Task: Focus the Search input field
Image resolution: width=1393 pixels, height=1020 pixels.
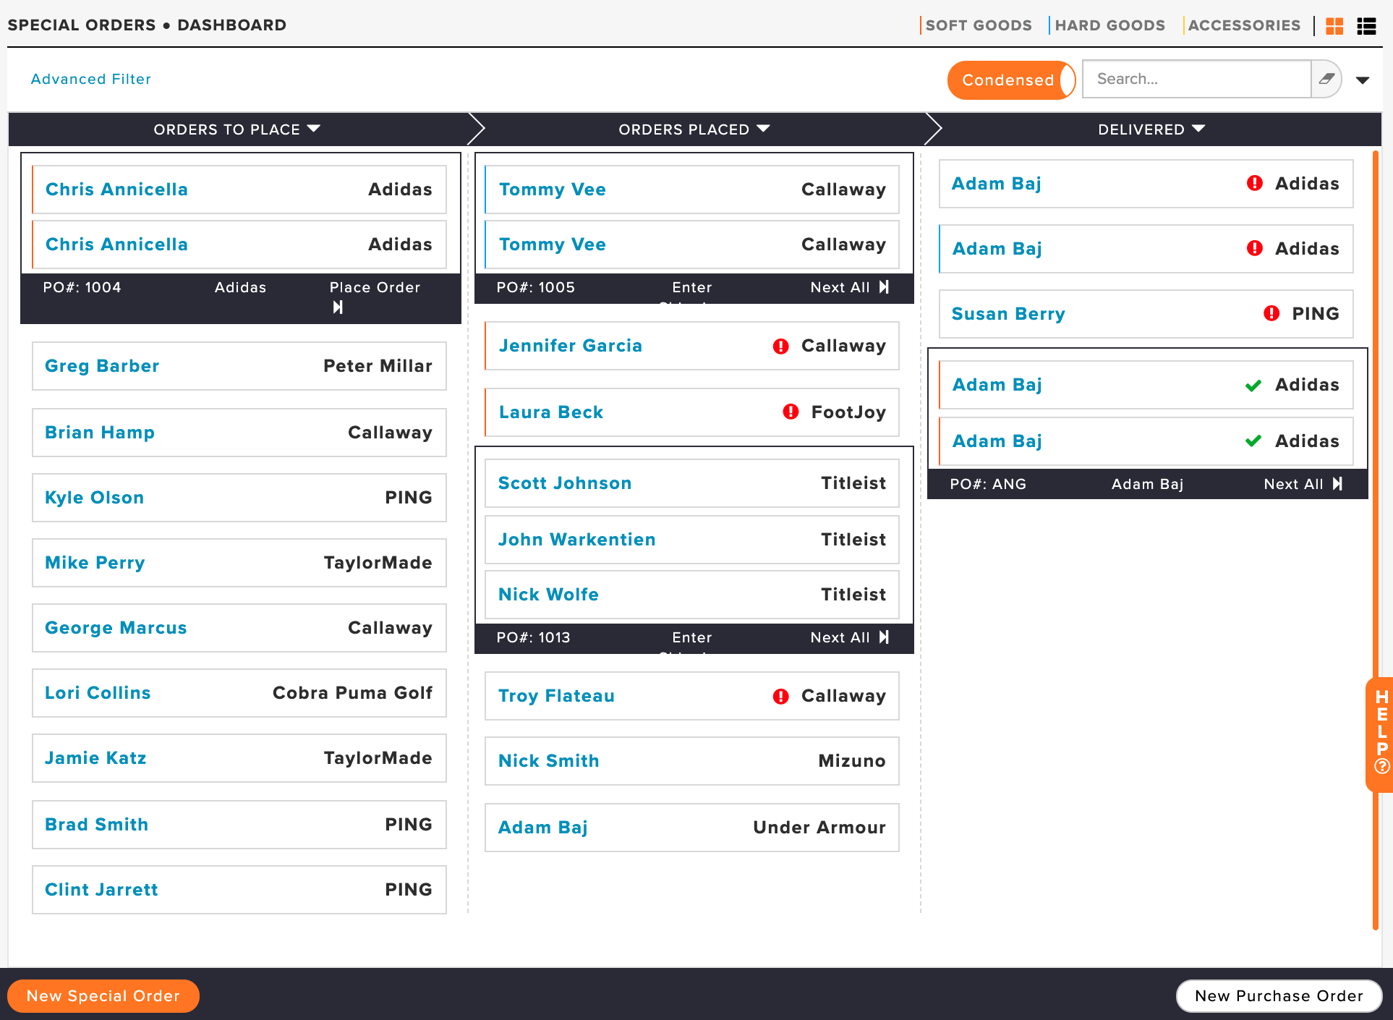Action: point(1196,79)
